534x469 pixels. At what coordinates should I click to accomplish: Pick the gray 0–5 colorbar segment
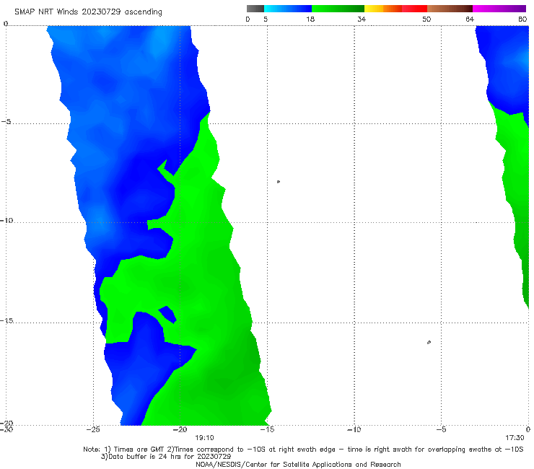click(255, 9)
